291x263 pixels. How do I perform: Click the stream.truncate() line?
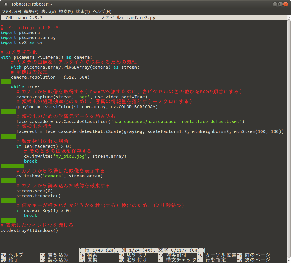click(x=38, y=196)
